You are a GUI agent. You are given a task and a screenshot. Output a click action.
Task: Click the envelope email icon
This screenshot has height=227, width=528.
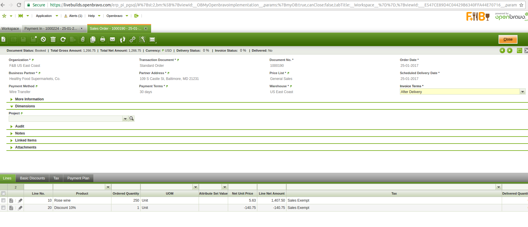[113, 39]
